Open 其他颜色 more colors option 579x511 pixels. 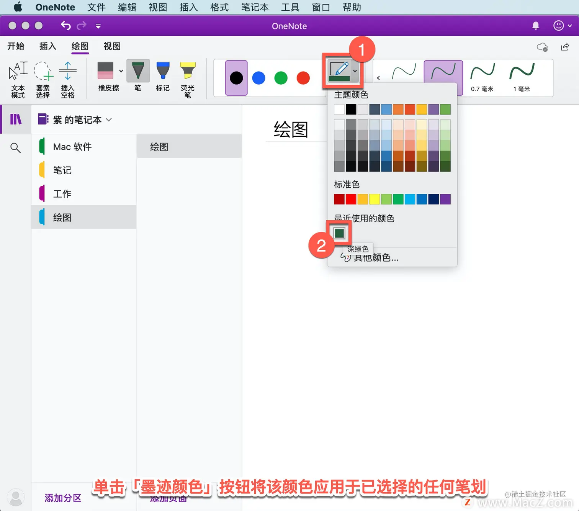point(370,257)
